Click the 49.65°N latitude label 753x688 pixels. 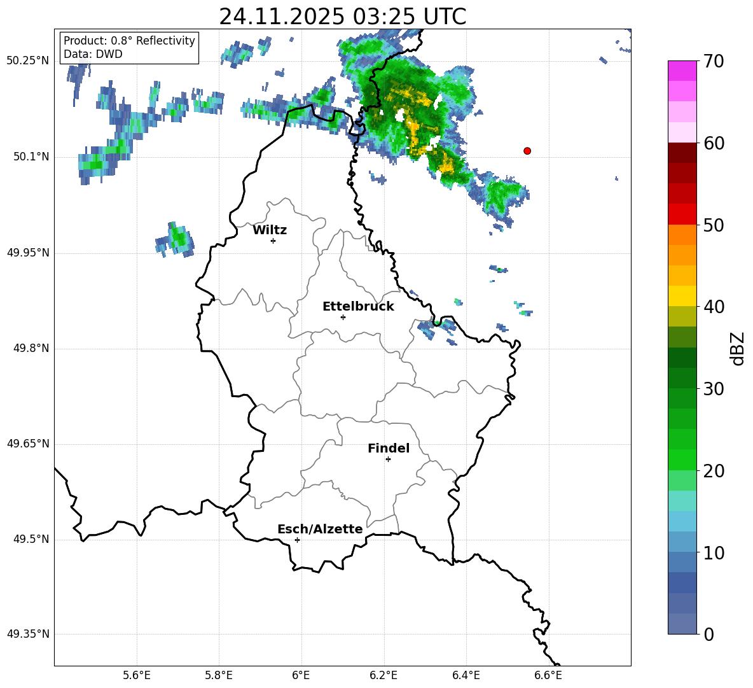tap(28, 444)
